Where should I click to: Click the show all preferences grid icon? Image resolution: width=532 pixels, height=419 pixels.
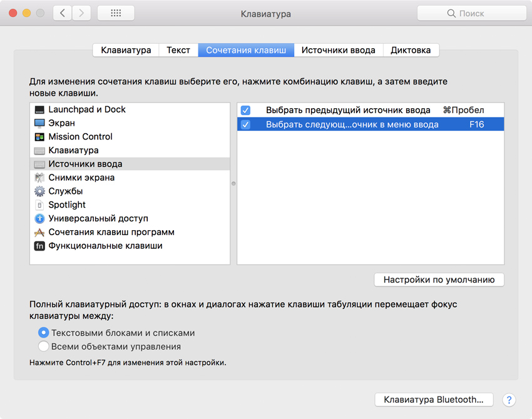point(115,13)
